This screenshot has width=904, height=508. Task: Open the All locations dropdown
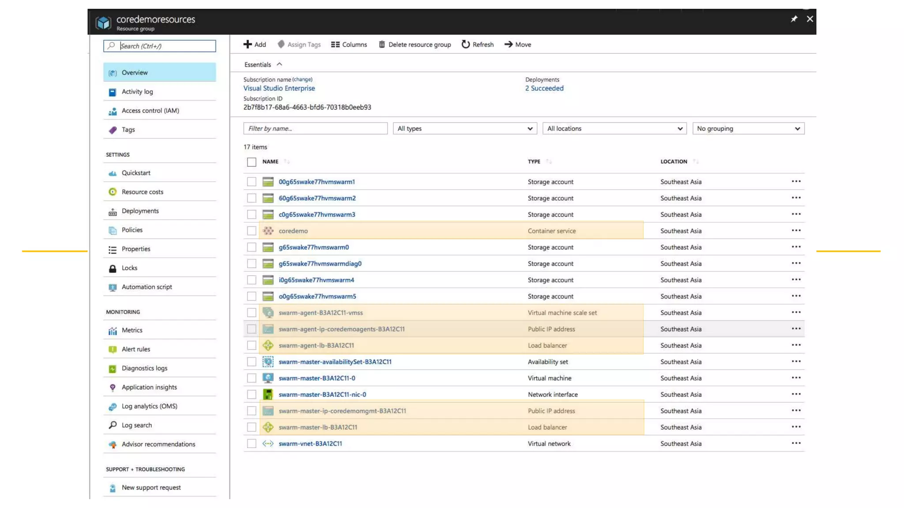(614, 128)
